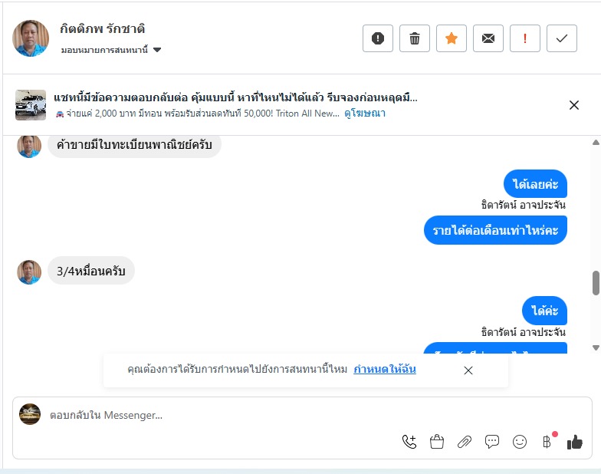The image size is (601, 474).
Task: Mark the conversation as spam
Action: [x=378, y=38]
